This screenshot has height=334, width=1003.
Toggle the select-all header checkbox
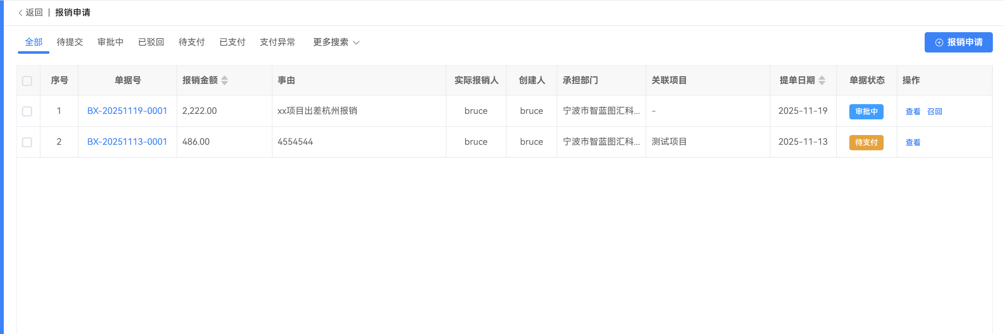point(27,81)
